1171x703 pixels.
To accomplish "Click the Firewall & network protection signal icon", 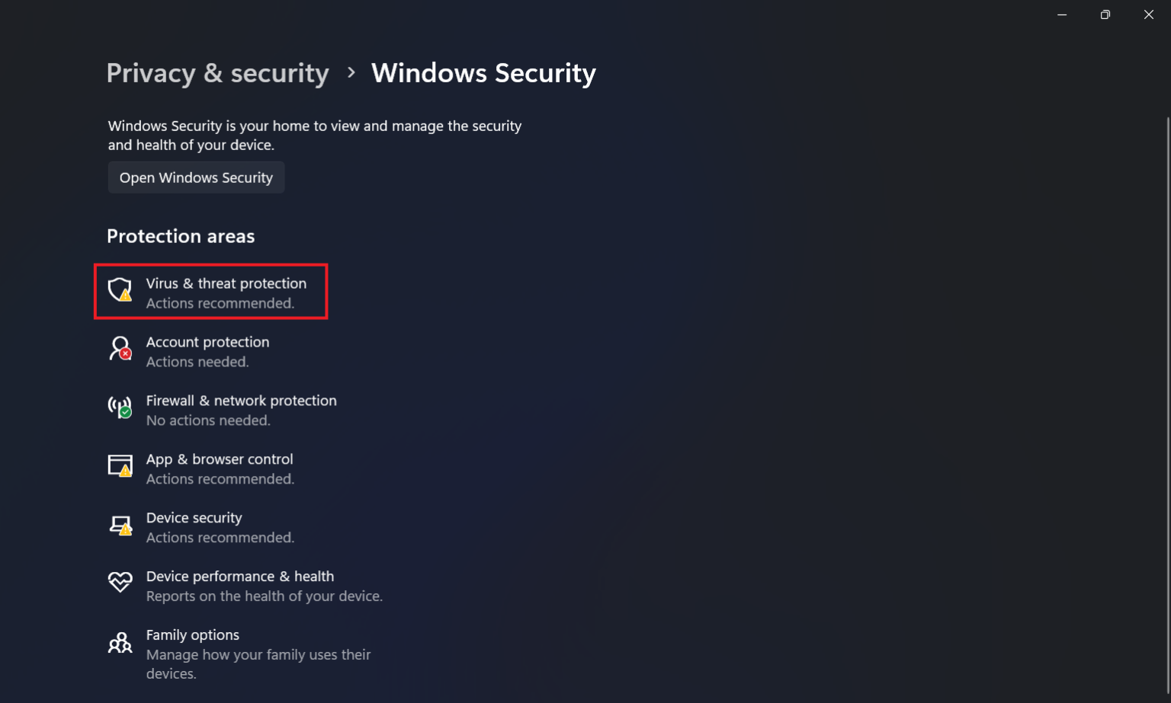I will point(120,407).
